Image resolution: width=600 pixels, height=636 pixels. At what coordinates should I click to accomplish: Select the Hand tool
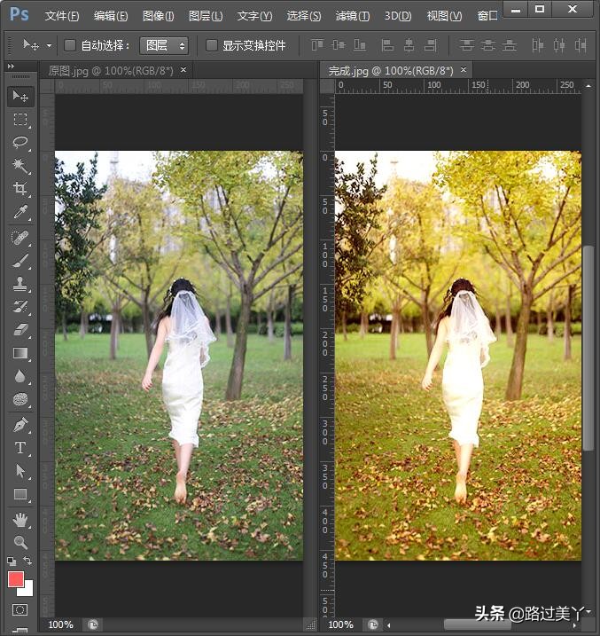(19, 520)
